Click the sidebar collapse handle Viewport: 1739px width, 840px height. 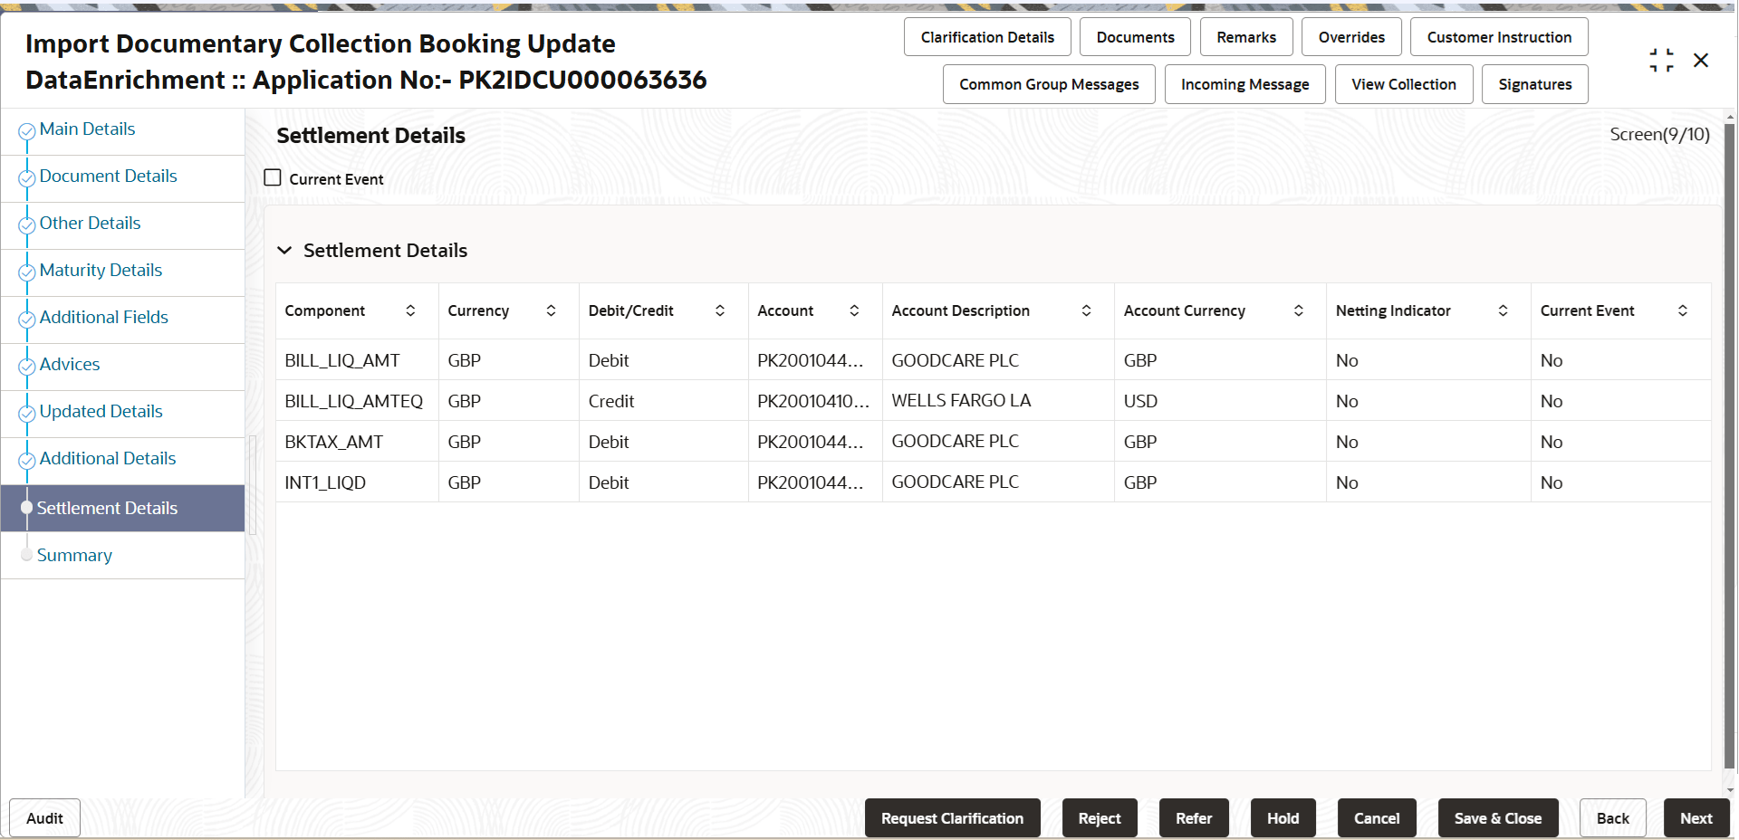tap(253, 484)
